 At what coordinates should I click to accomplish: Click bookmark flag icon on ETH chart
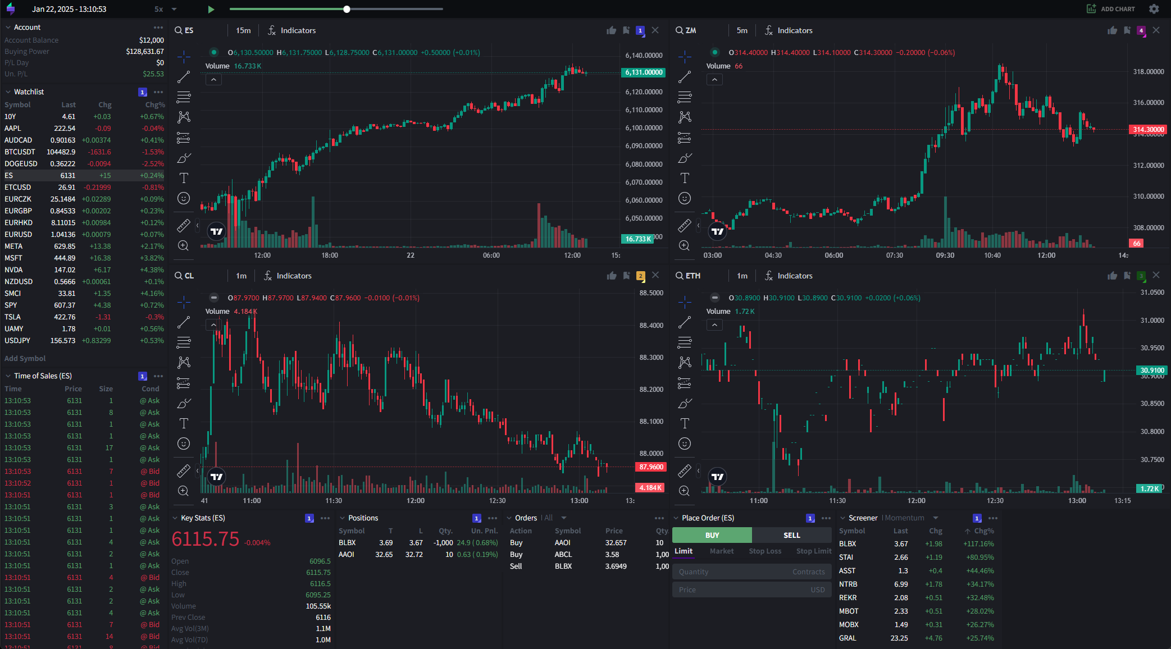coord(1127,276)
